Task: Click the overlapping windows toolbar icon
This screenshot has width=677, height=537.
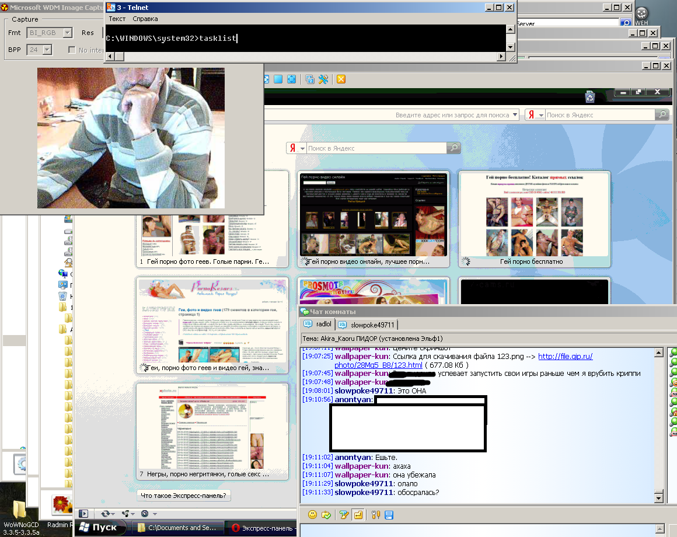Action: point(309,79)
